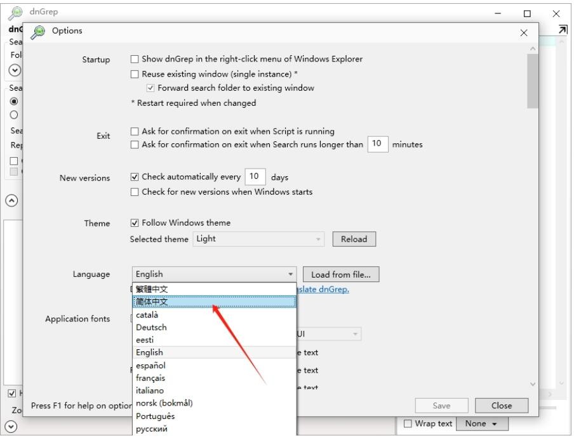
Task: Enable confirmation on exit when Script is running
Action: [135, 131]
